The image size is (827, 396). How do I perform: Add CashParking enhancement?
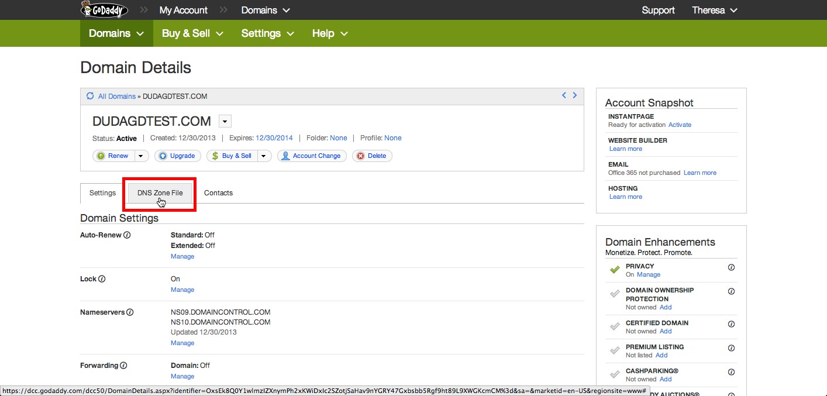point(666,379)
